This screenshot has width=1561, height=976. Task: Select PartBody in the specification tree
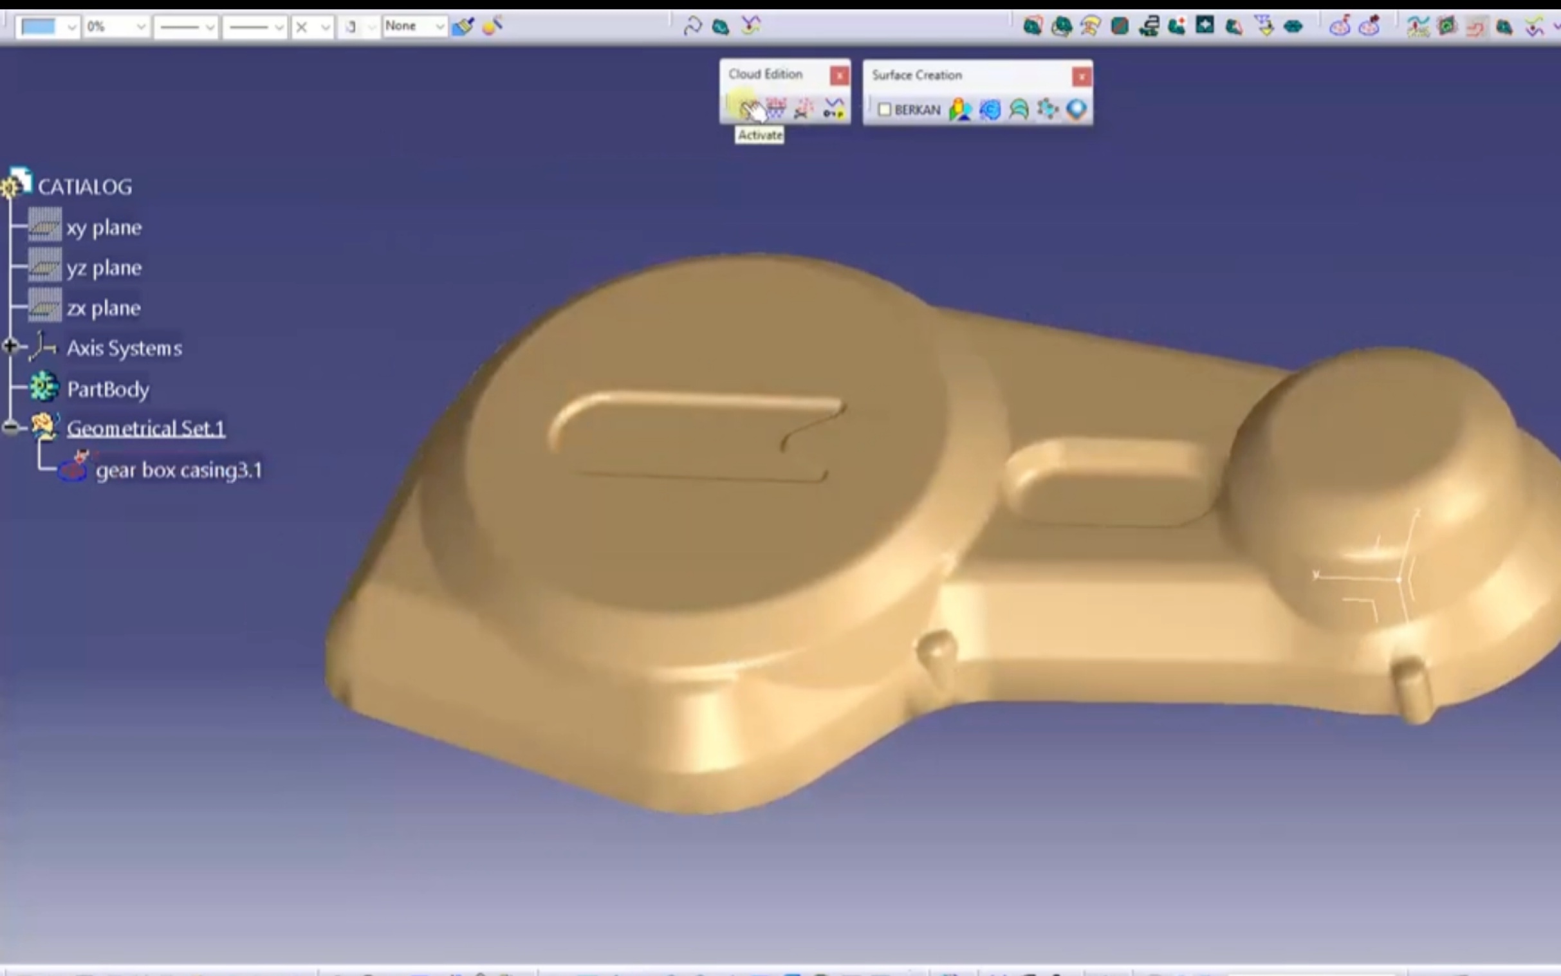tap(108, 389)
